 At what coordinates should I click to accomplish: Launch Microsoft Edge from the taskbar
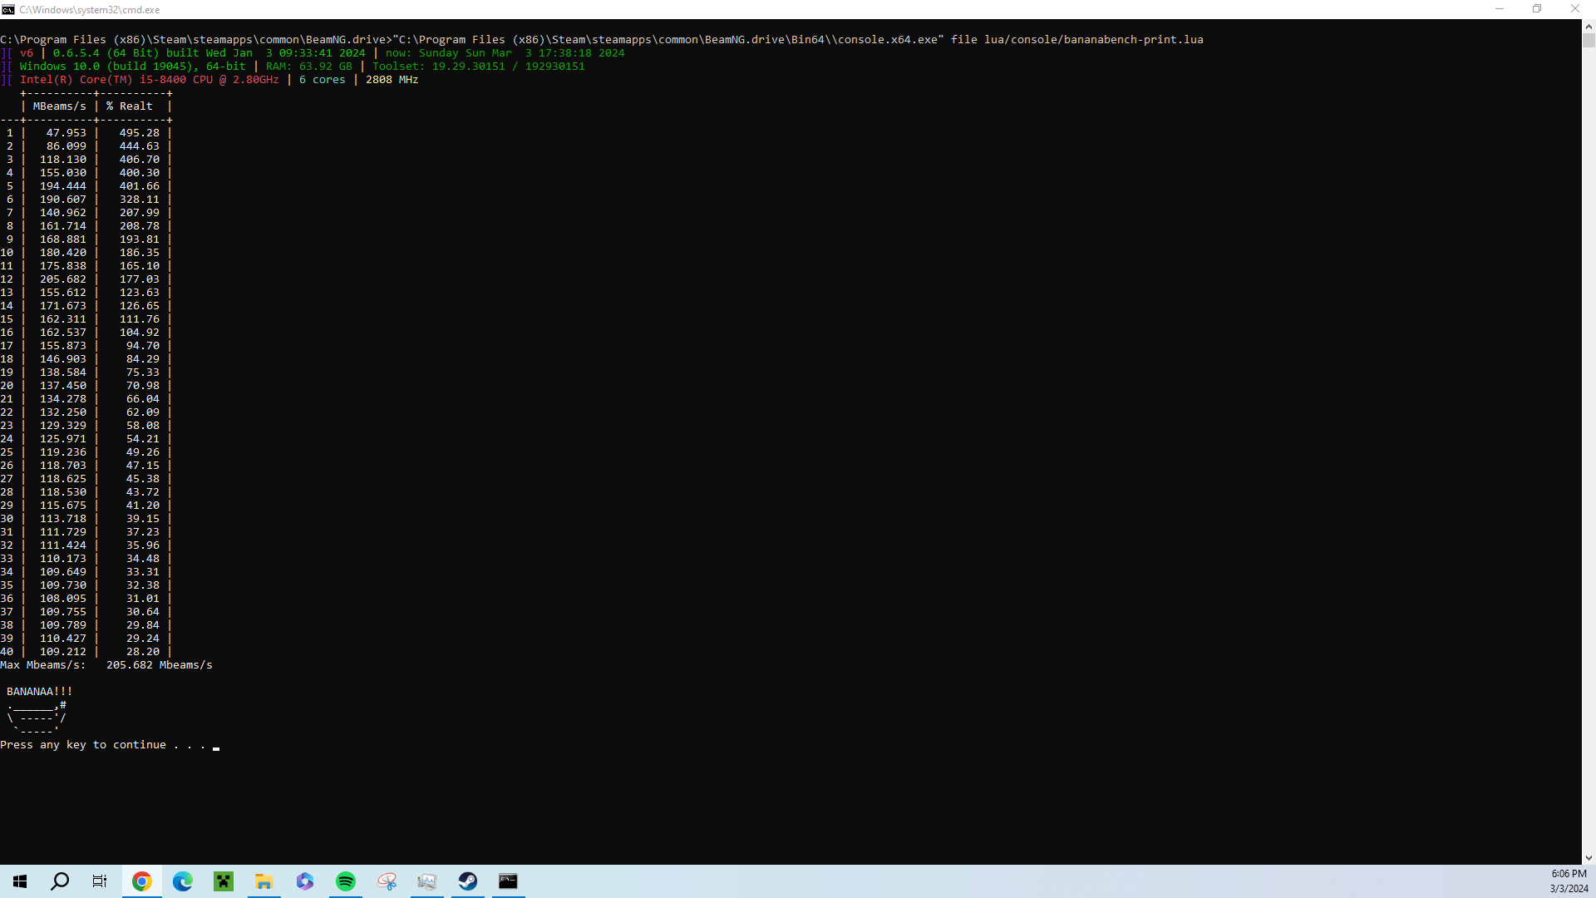(183, 881)
